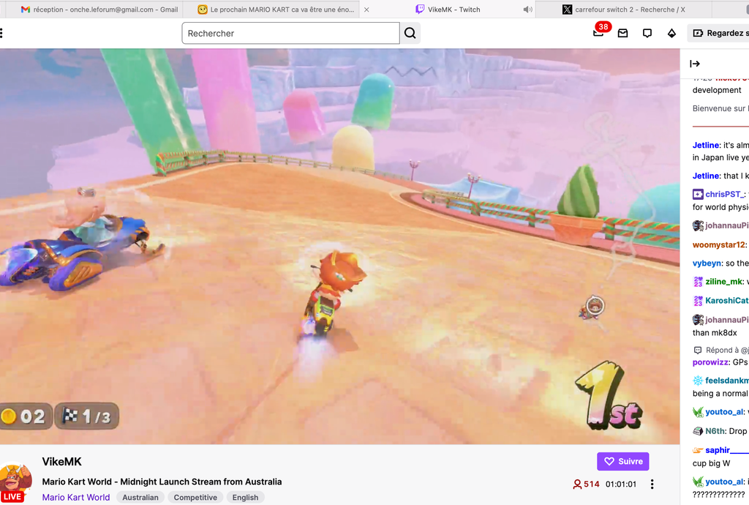
Task: Open first johannauPi username above woomystar12
Action: coord(727,225)
